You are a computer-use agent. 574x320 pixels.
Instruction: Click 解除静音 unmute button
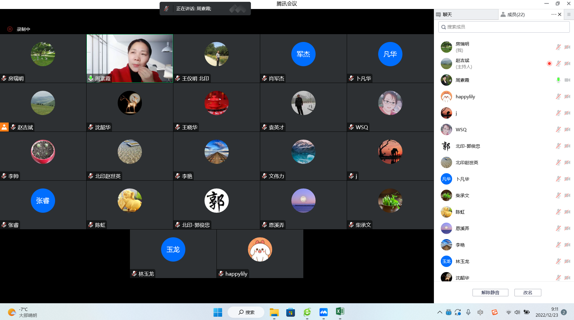[490, 292]
